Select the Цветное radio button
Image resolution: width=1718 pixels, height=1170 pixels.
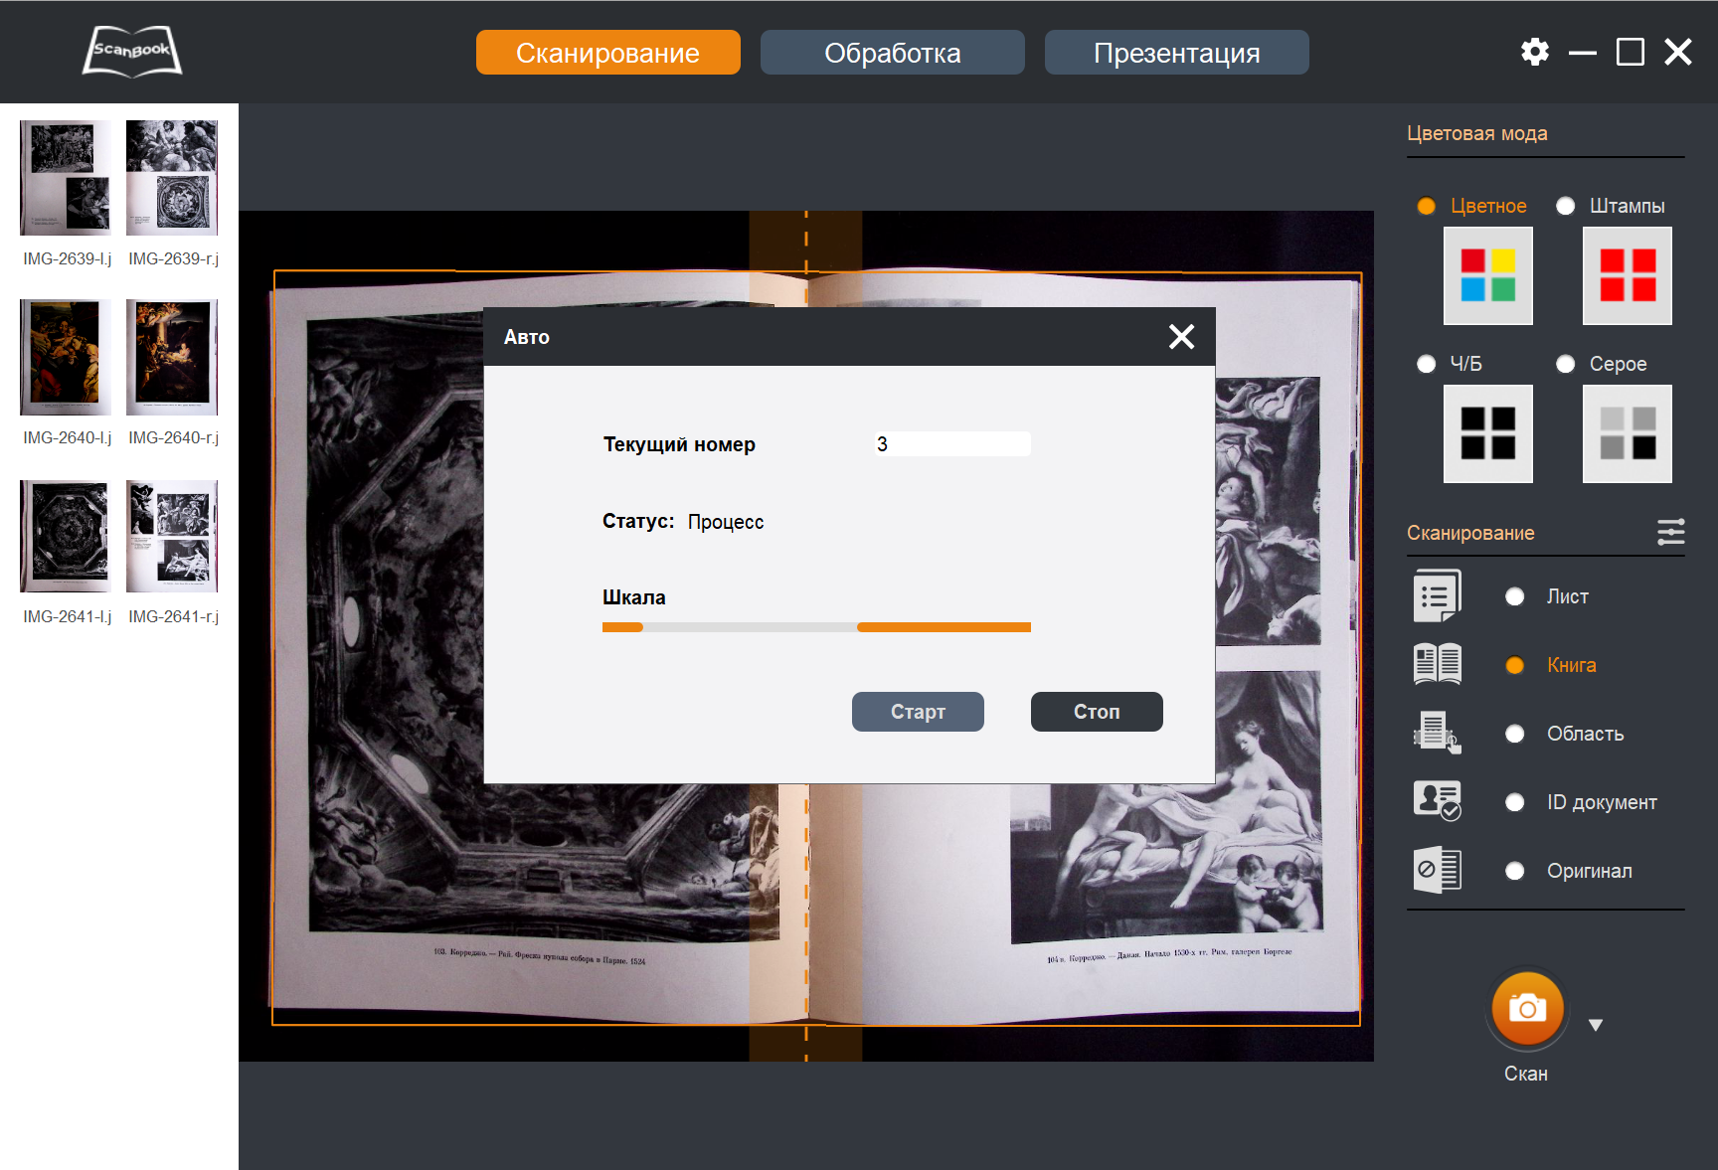[x=1426, y=206]
